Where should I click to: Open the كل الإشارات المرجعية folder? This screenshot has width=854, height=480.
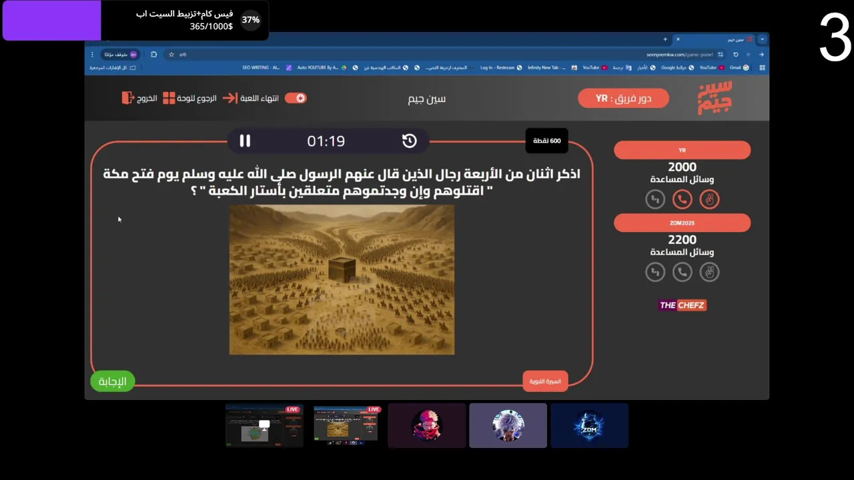click(113, 67)
